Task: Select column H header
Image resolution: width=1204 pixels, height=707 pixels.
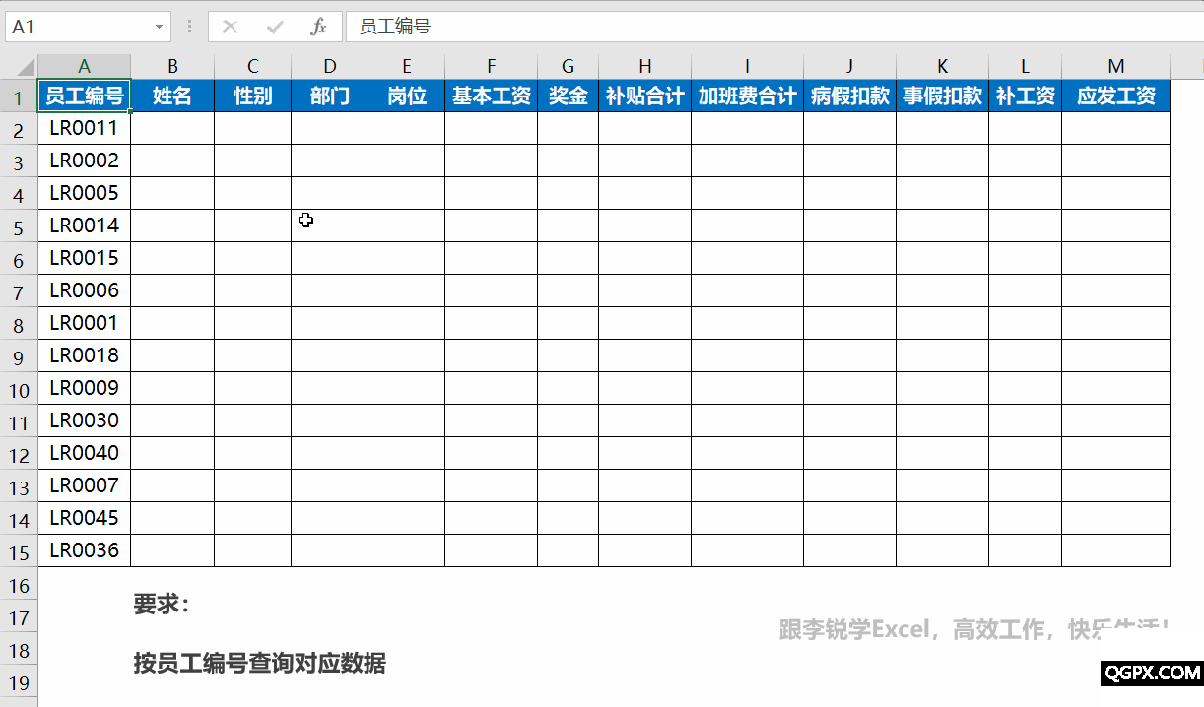Action: (645, 66)
